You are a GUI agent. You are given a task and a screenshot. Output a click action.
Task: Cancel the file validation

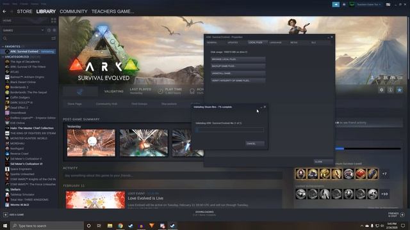click(x=255, y=143)
